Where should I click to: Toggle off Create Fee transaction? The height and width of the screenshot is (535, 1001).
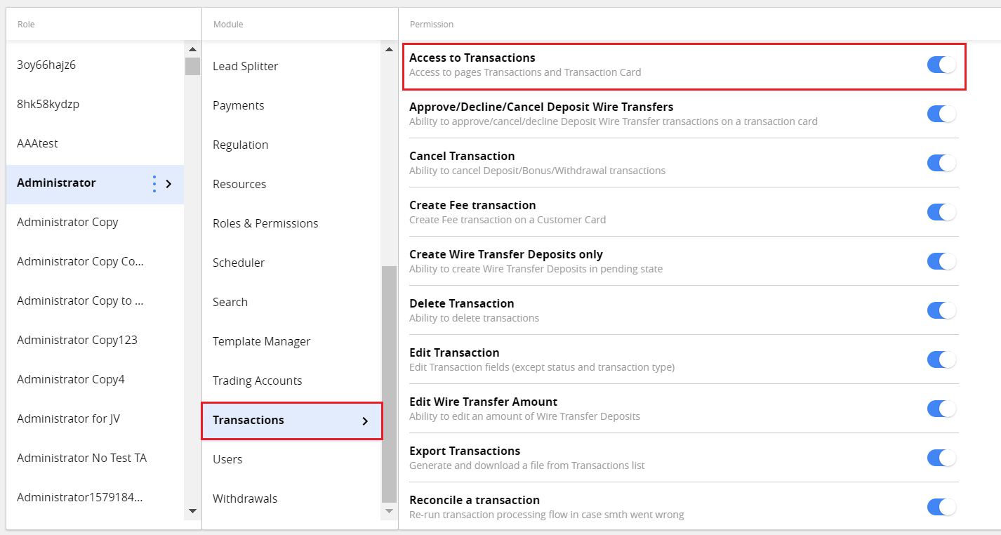tap(941, 211)
